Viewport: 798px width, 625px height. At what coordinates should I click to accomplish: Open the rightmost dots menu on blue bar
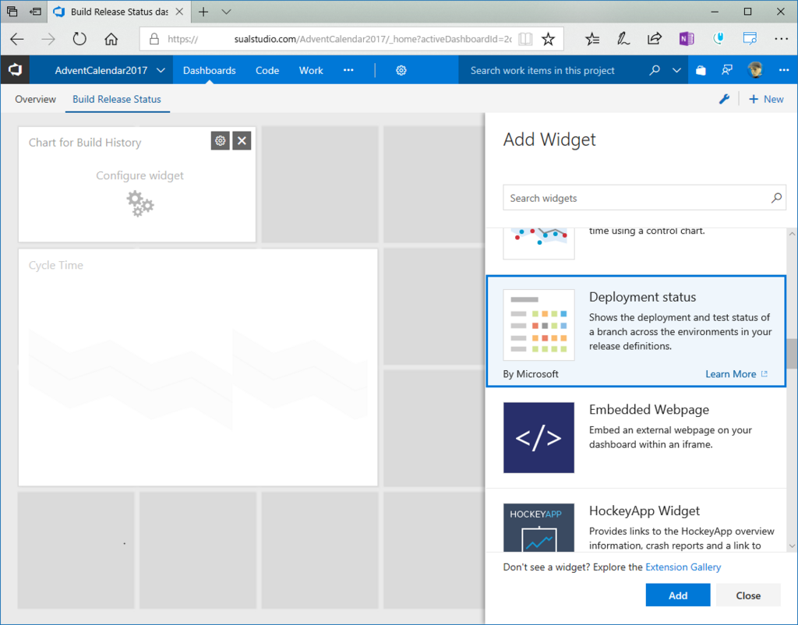tap(784, 70)
